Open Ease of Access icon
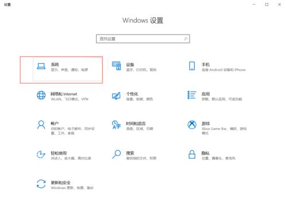 41,155
